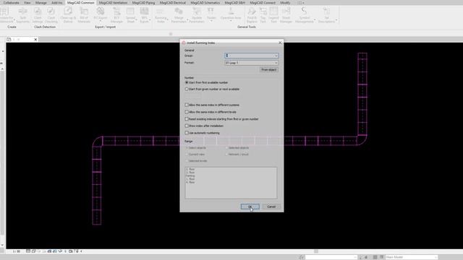
Task: Open the BCF Manager tool
Action: (x=116, y=15)
